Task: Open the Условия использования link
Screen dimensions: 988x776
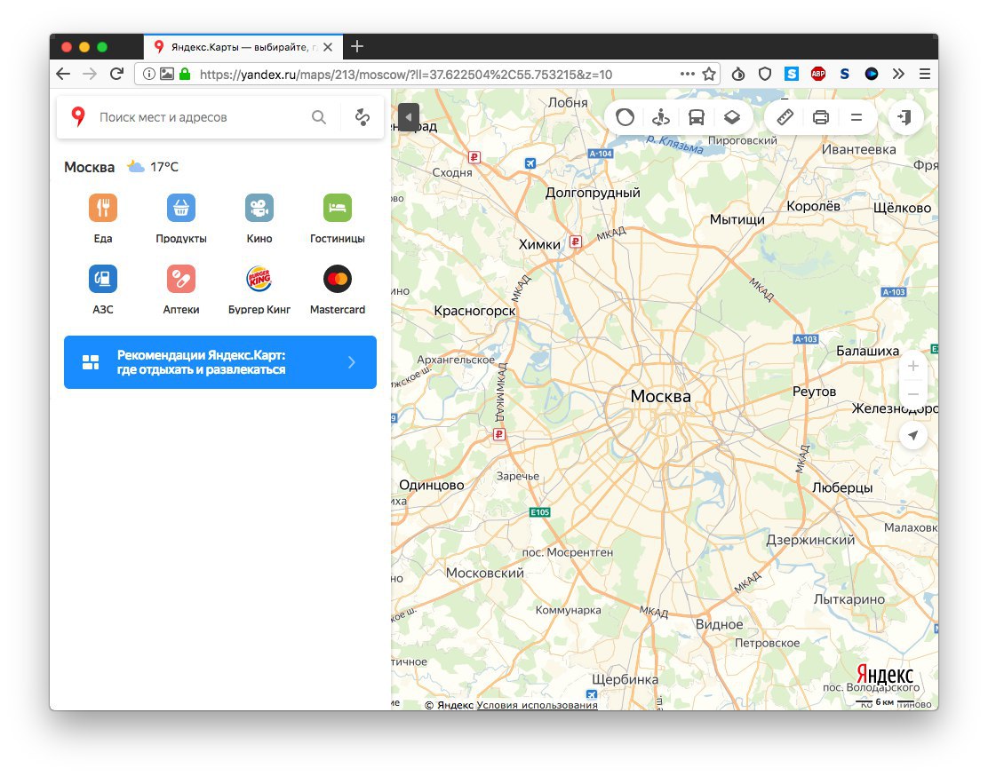Action: point(537,705)
